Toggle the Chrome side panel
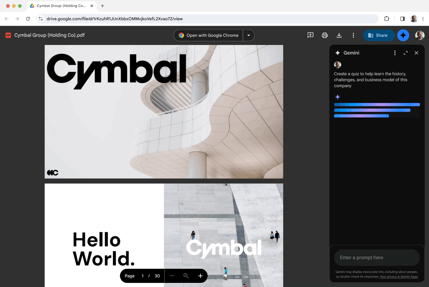This screenshot has height=287, width=429. 402,18
